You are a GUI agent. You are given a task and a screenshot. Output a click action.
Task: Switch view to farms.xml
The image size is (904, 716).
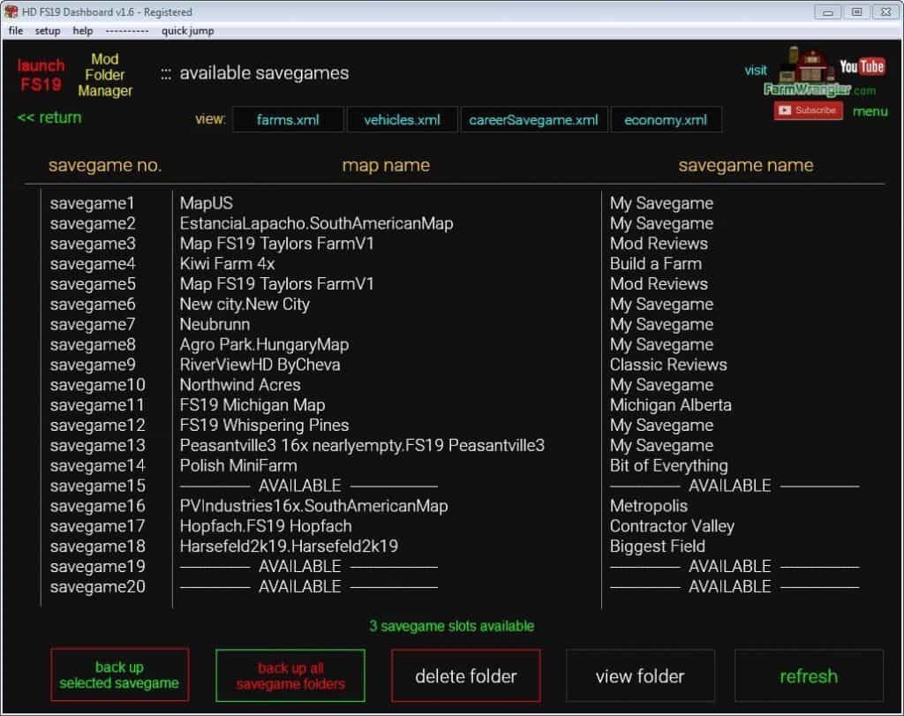[x=289, y=119]
